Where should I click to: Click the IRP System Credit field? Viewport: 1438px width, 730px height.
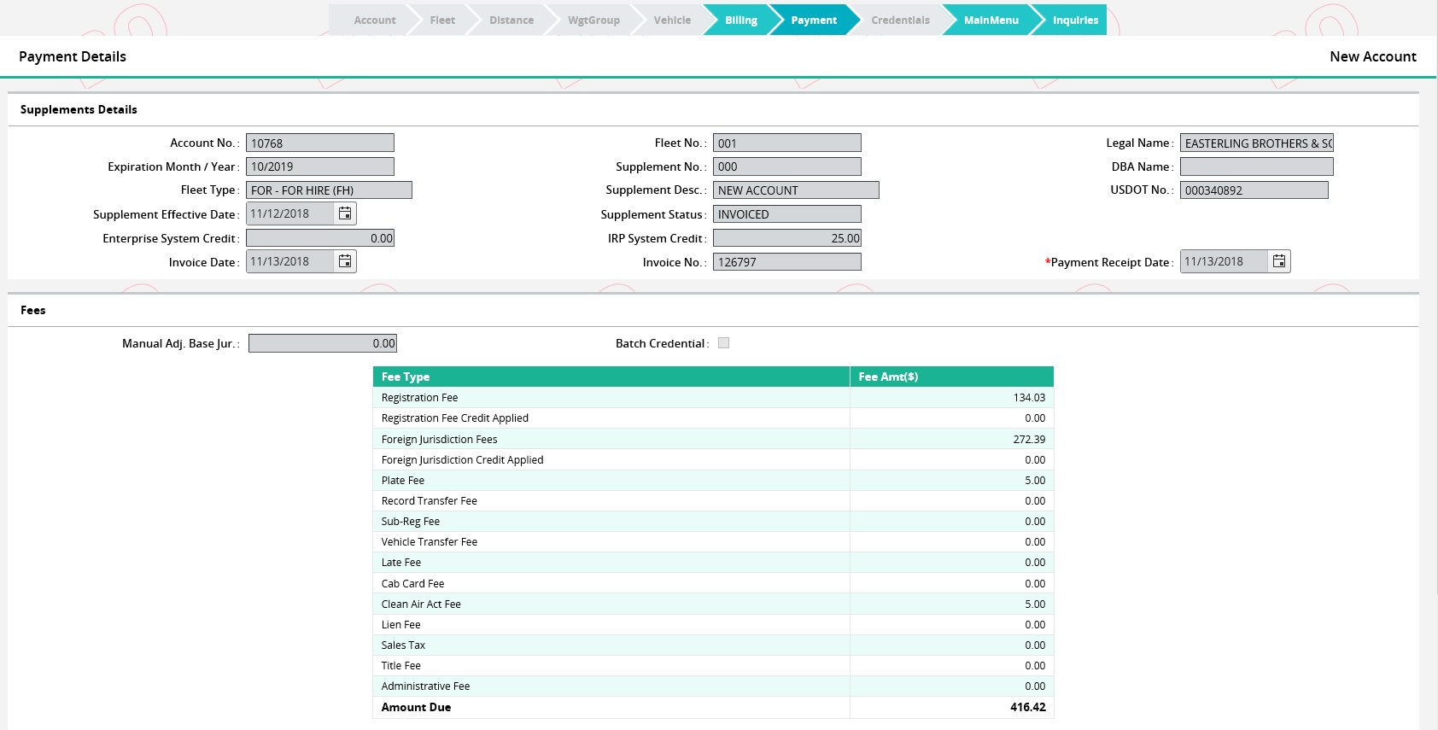[x=787, y=238]
